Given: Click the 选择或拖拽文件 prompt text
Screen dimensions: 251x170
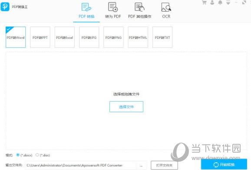Looking at the screenshot, I should tap(126, 94).
